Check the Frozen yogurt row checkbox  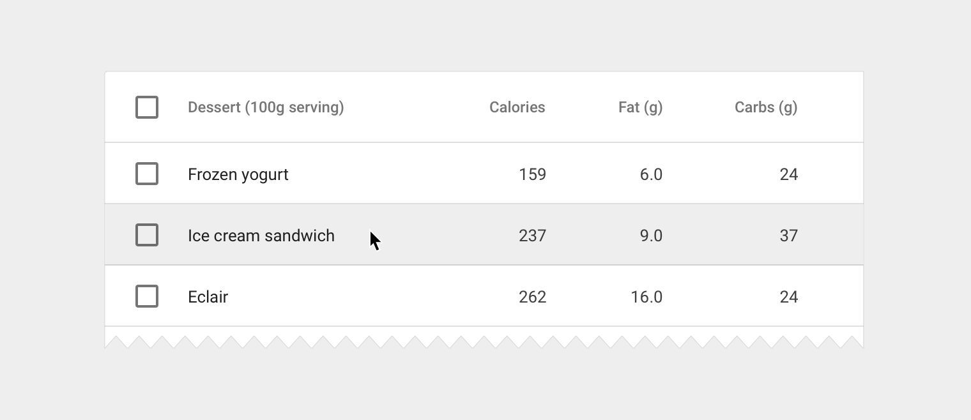pos(147,174)
